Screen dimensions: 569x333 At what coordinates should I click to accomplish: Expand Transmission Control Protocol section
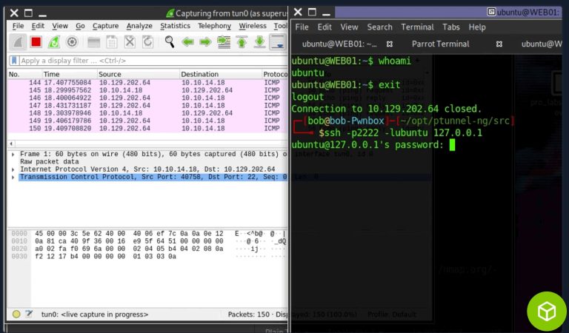[x=12, y=178]
